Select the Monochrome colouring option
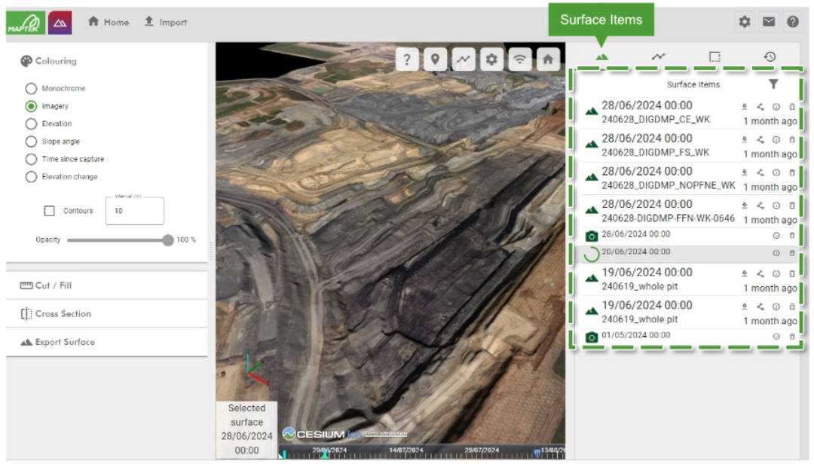 coord(31,89)
